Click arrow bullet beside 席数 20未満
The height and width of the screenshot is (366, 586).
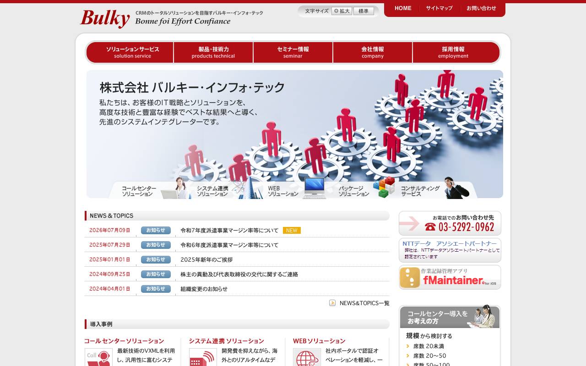(x=408, y=346)
